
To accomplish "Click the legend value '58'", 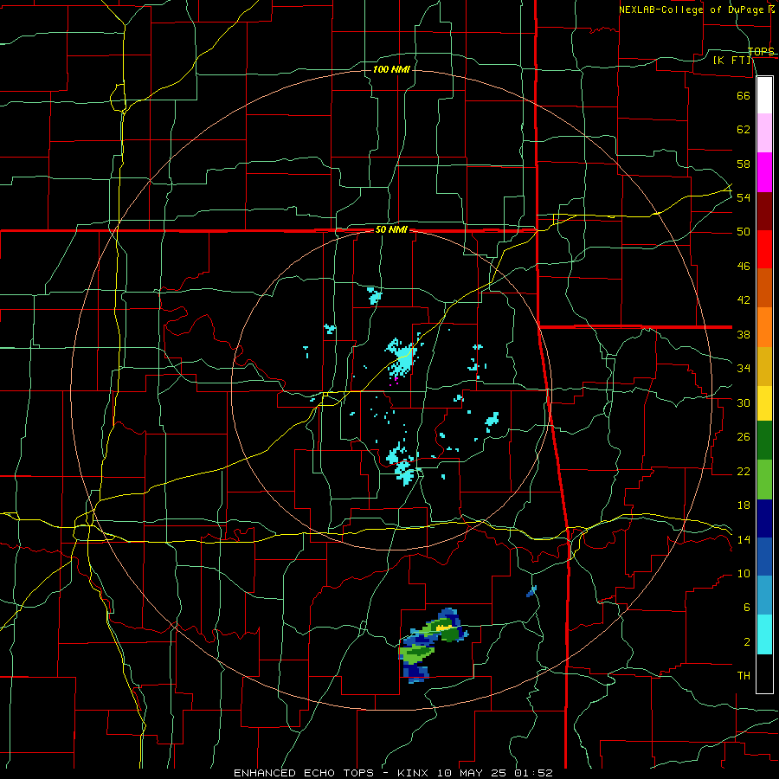I will [744, 164].
